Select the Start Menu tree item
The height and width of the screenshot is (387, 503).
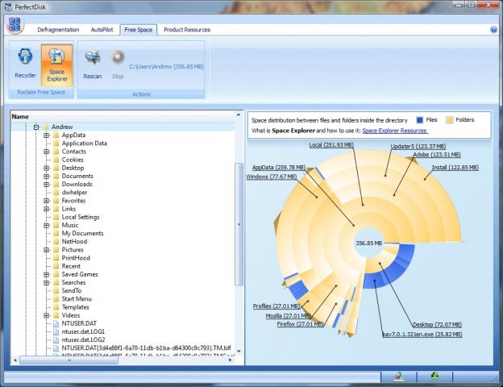[x=77, y=299]
